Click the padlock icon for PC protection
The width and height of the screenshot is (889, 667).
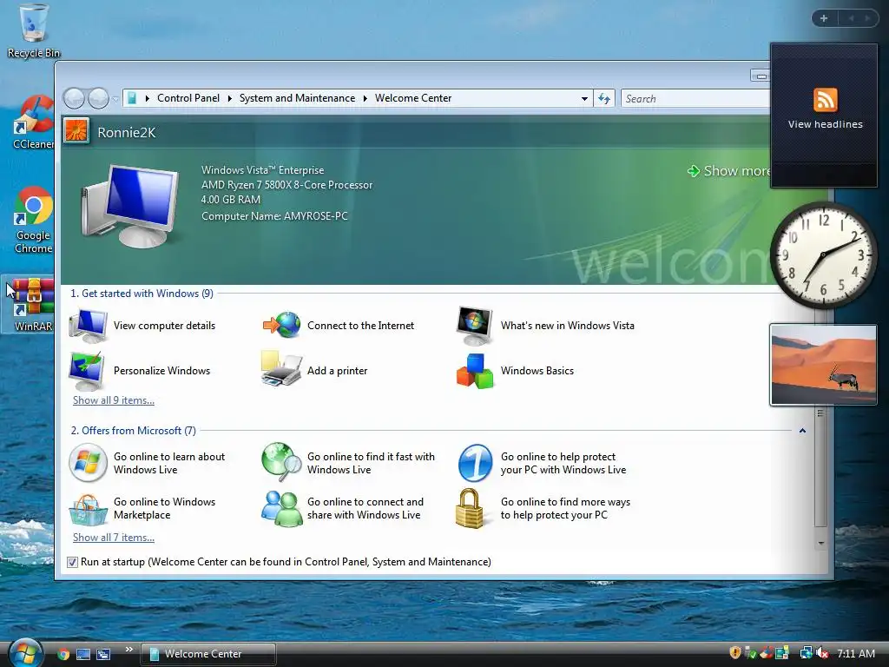click(x=470, y=509)
